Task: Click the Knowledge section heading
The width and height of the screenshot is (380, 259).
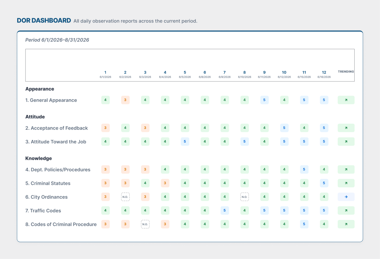Action: 38,158
